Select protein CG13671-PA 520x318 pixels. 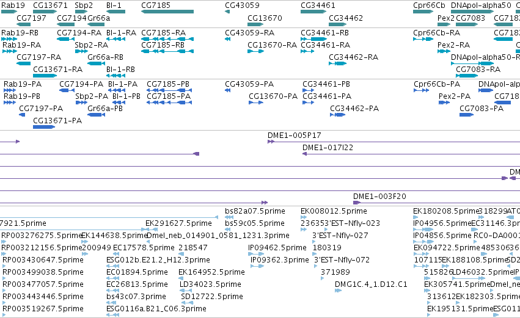click(x=57, y=121)
